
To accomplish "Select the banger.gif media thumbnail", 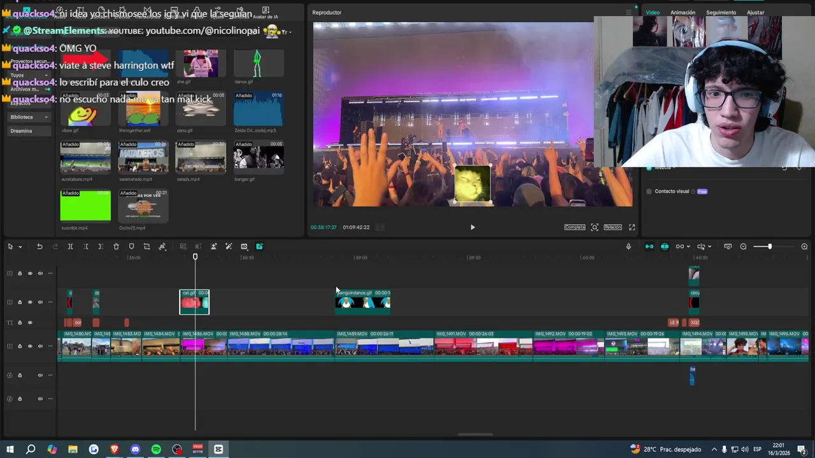I will tap(259, 157).
